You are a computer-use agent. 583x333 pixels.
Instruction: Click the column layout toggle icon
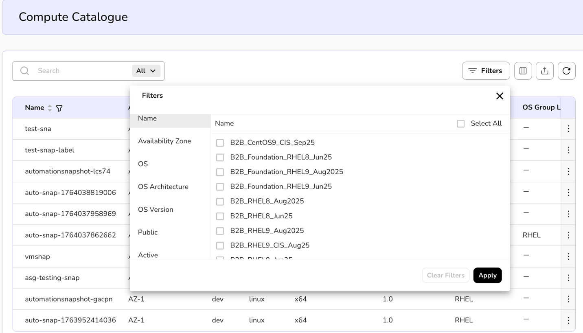click(523, 71)
